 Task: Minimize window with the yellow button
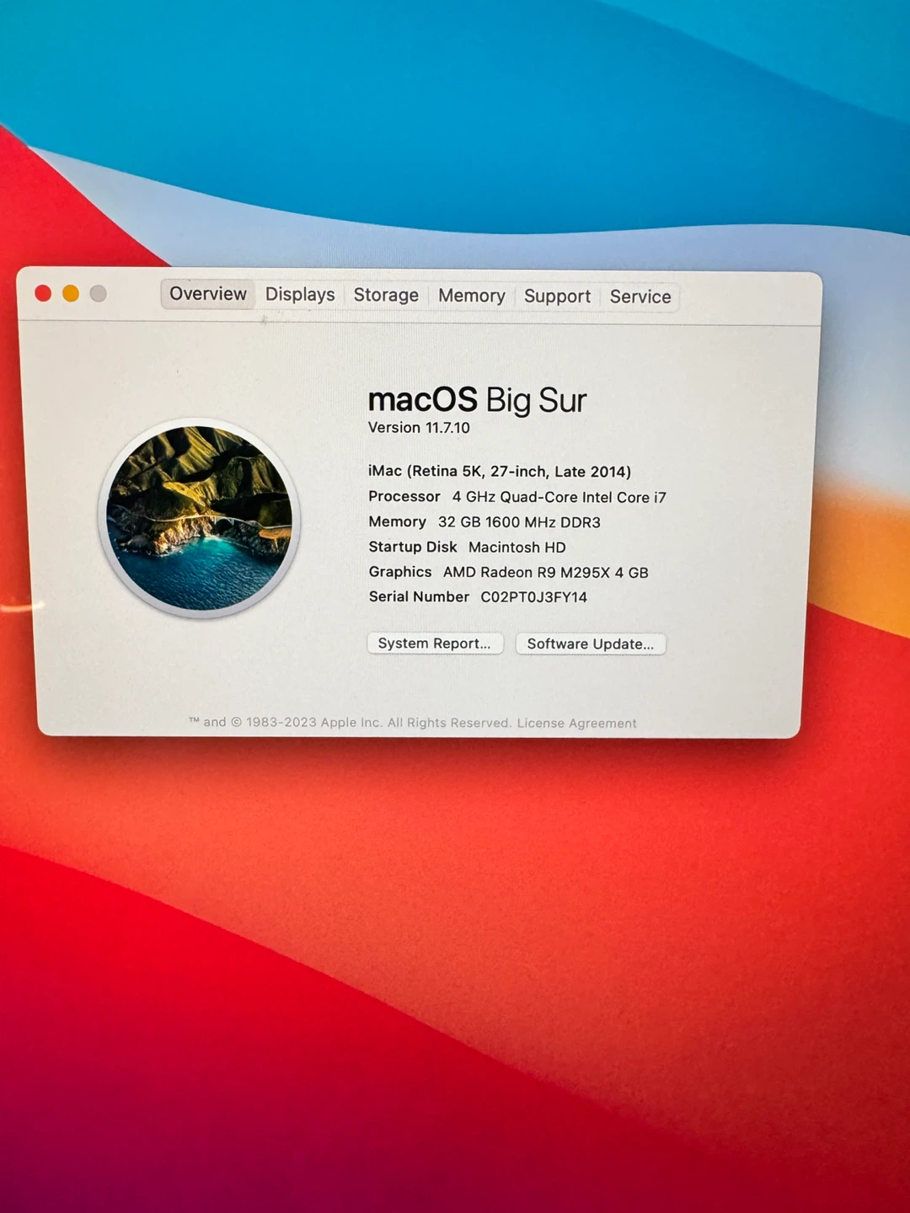[71, 293]
